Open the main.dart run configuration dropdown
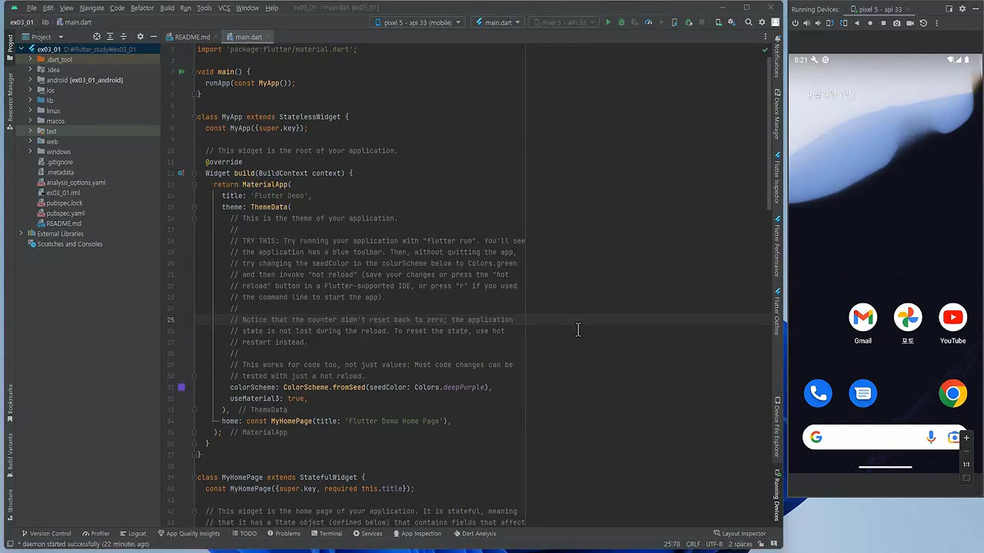The image size is (984, 553). [x=497, y=22]
